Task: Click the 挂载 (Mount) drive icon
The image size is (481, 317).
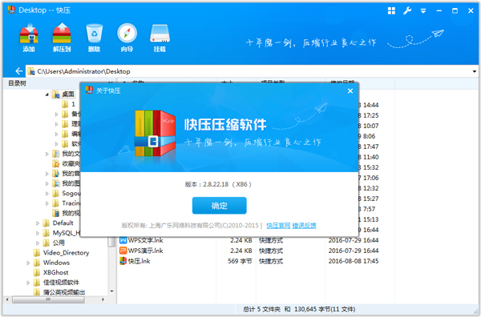Action: tap(160, 37)
